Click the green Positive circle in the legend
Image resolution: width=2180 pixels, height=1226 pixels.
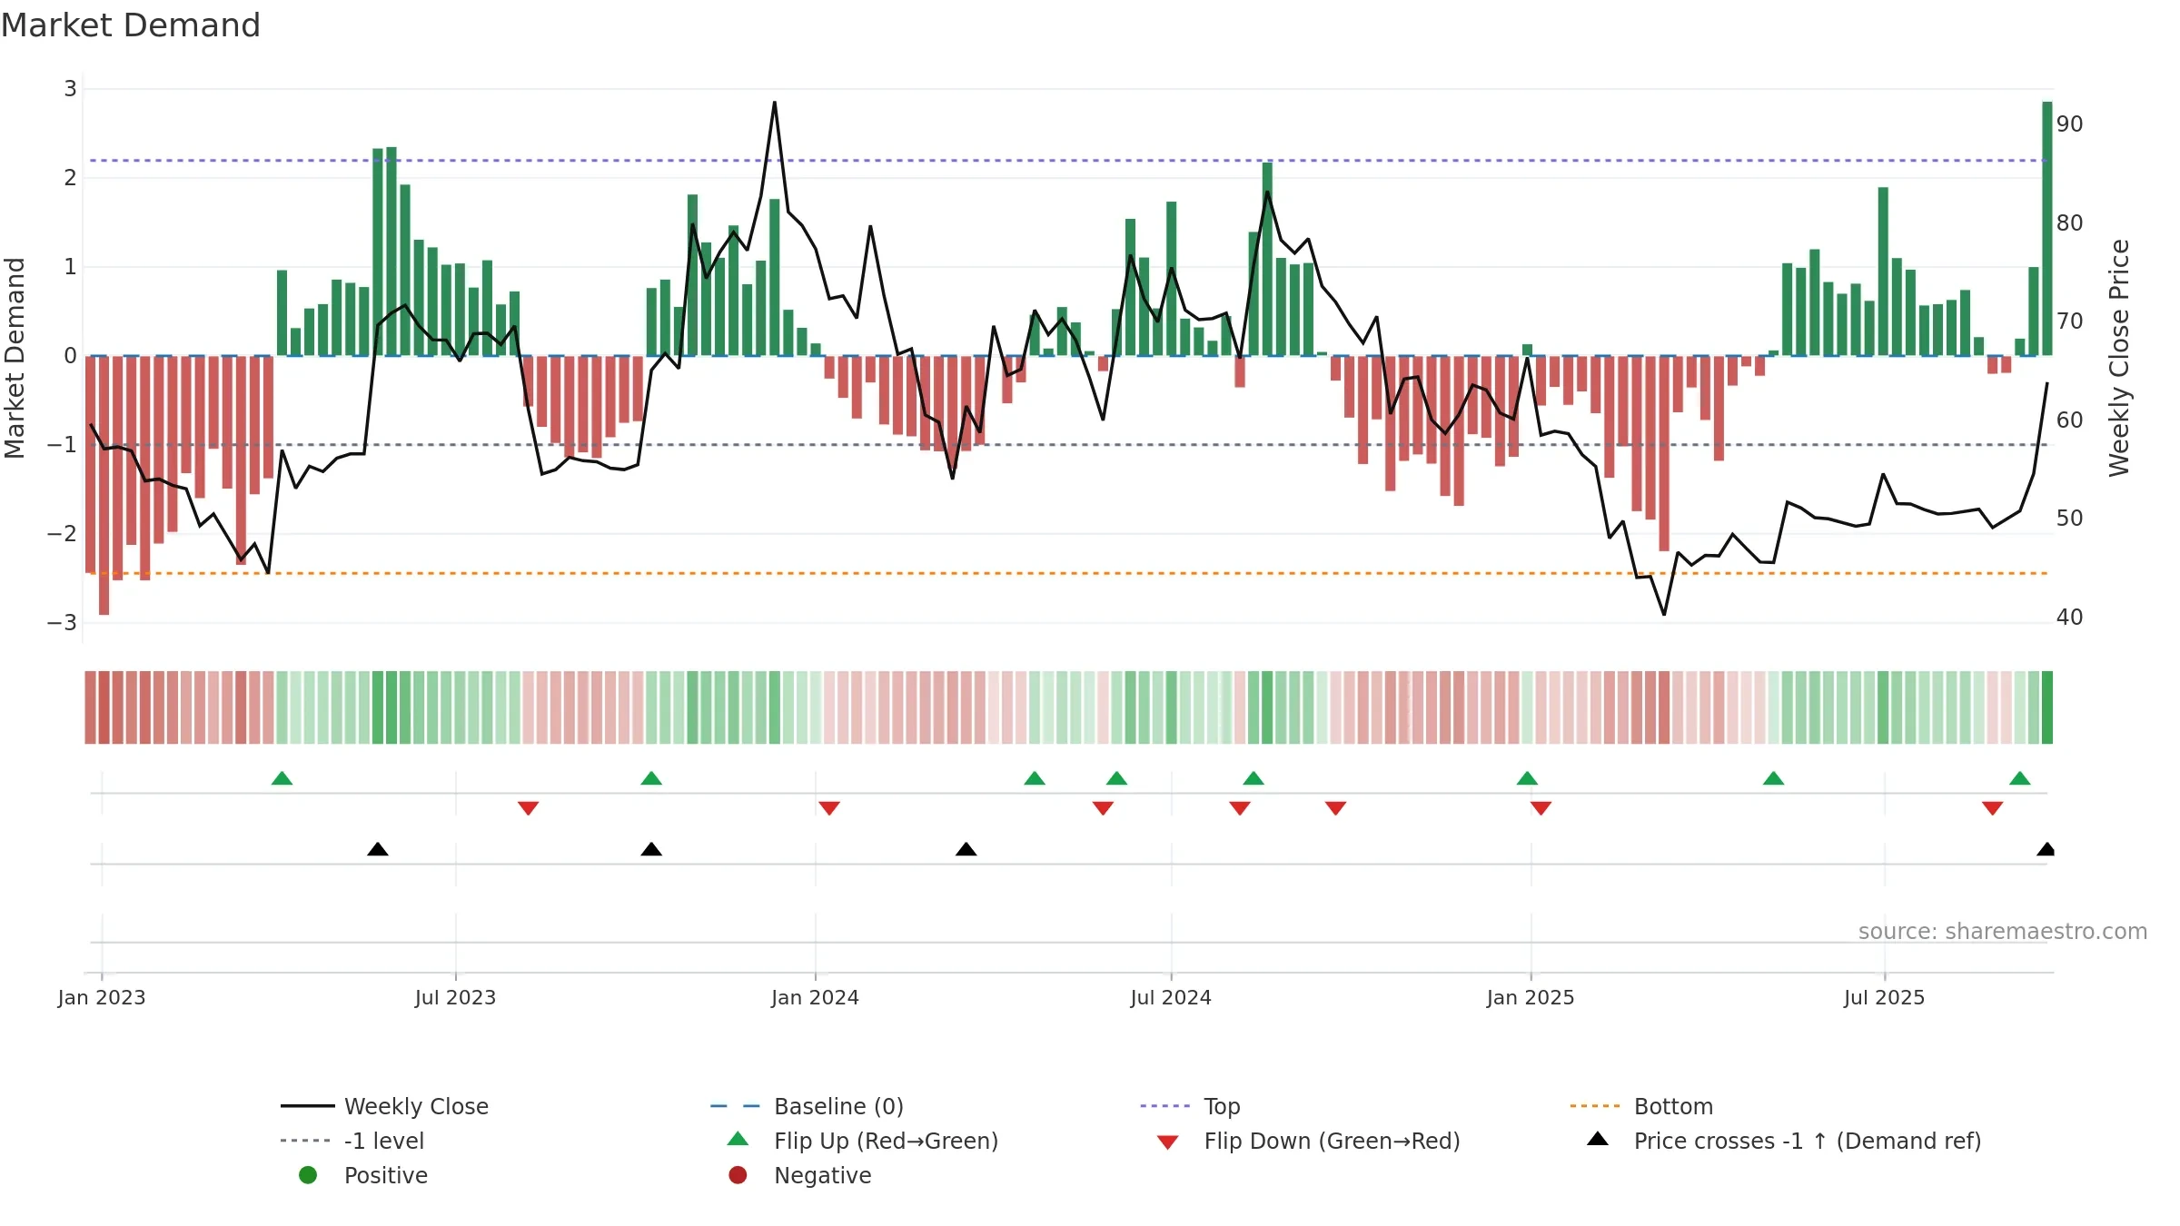[x=308, y=1175]
